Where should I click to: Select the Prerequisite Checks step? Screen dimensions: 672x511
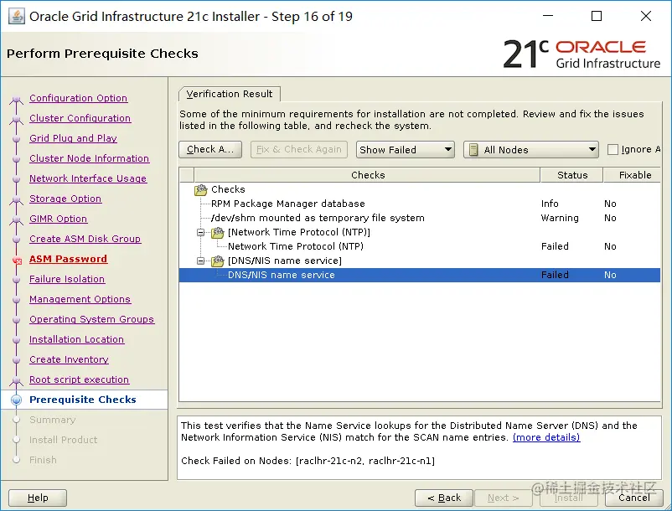click(x=83, y=400)
